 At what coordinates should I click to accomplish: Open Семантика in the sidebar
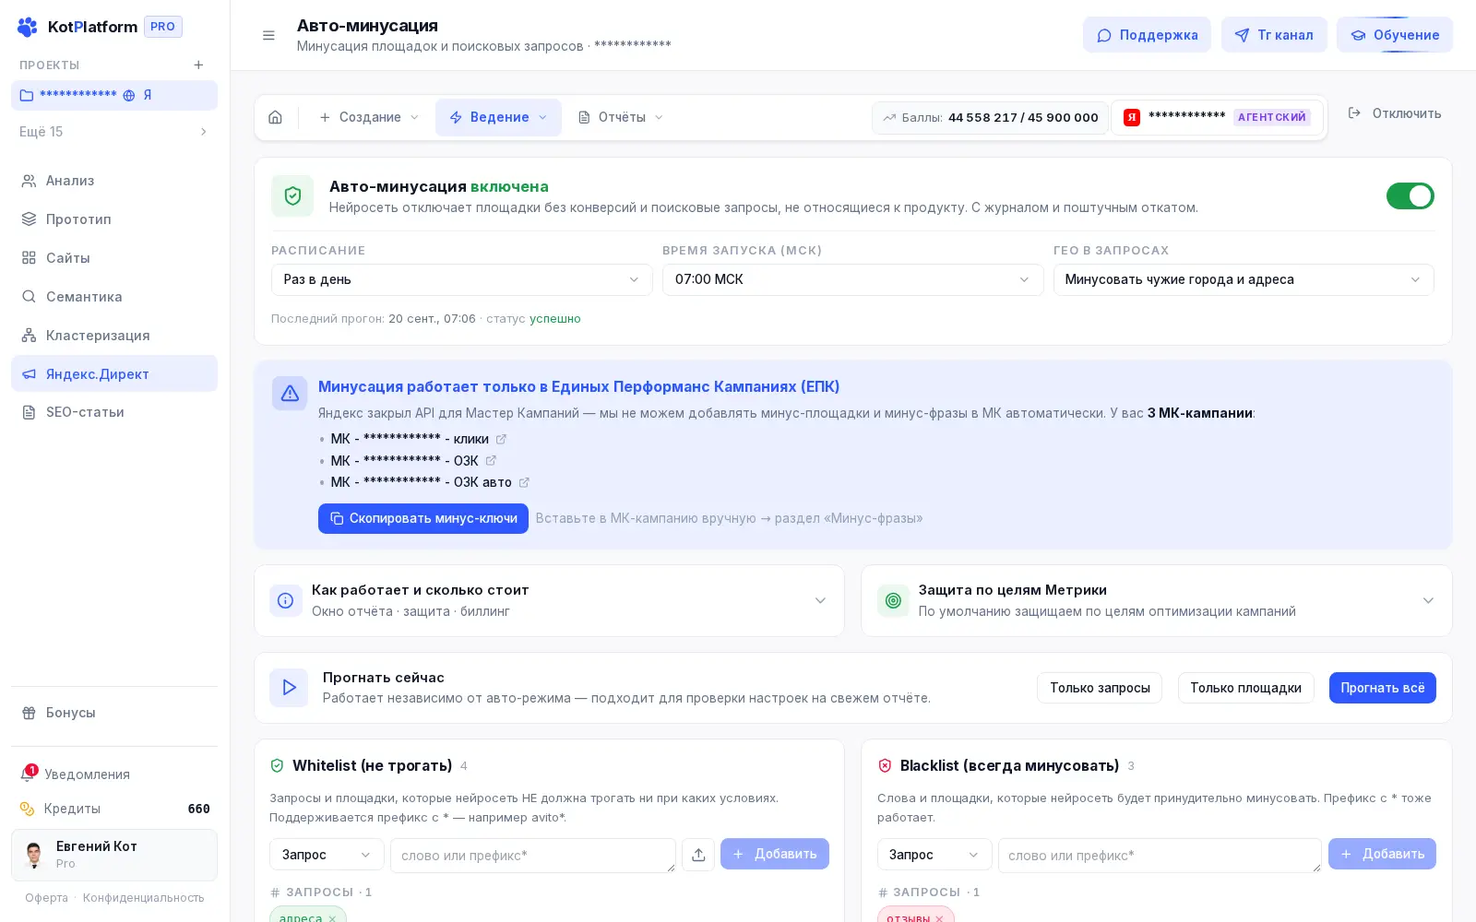point(114,297)
